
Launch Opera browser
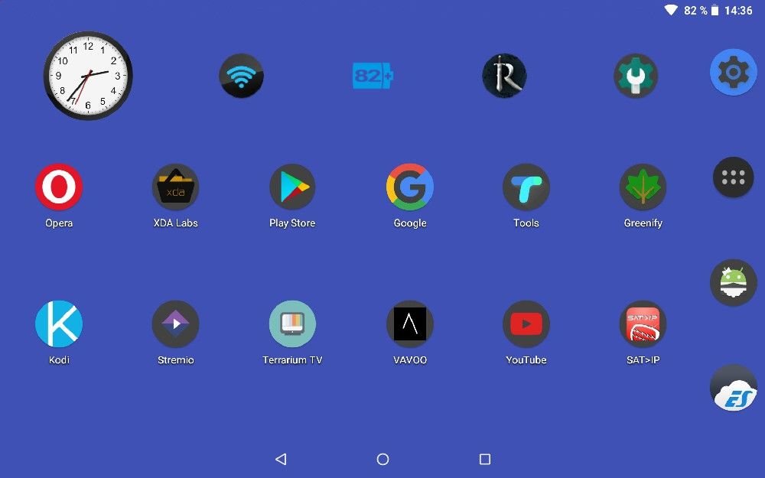point(59,187)
